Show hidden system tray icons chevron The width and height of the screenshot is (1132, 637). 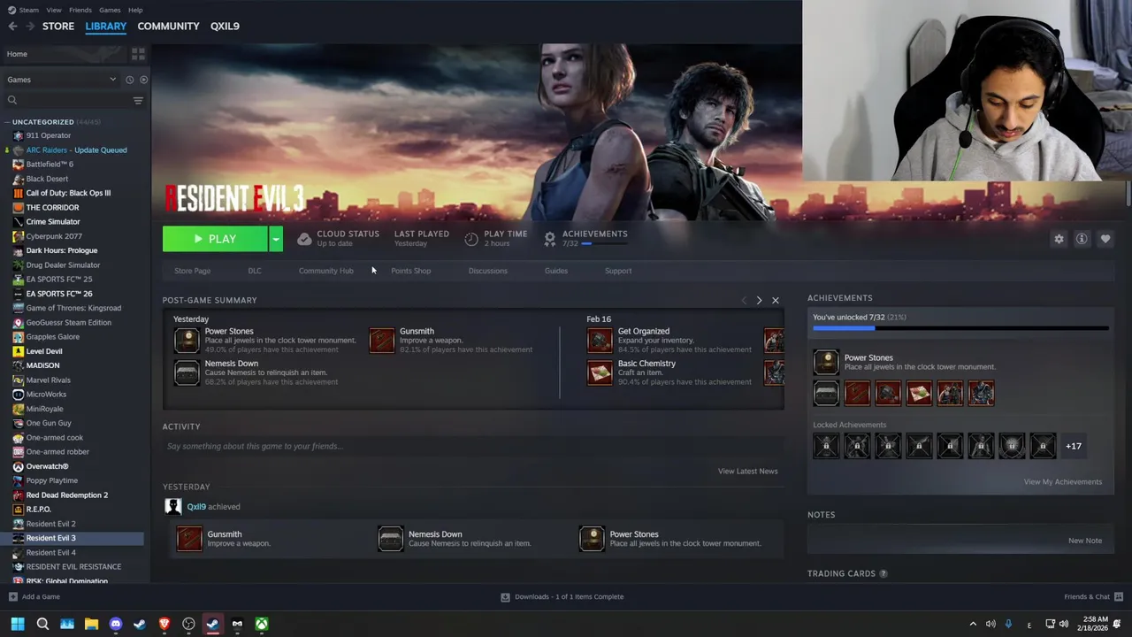(x=973, y=625)
